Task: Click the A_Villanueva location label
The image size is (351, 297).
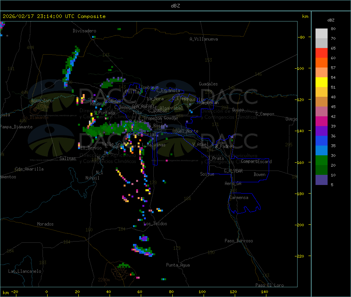Action: tap(204, 39)
